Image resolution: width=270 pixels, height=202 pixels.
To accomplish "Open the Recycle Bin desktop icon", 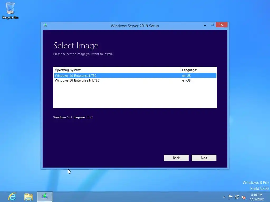I will coord(10,11).
